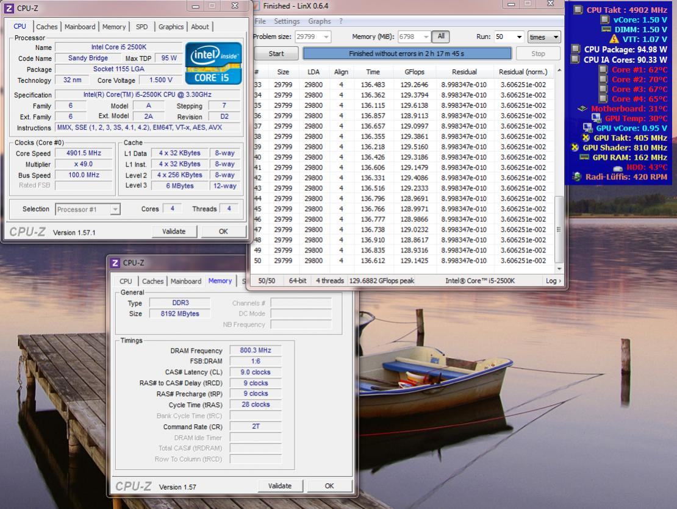Click the GPU Temp monitor icon

596,118
